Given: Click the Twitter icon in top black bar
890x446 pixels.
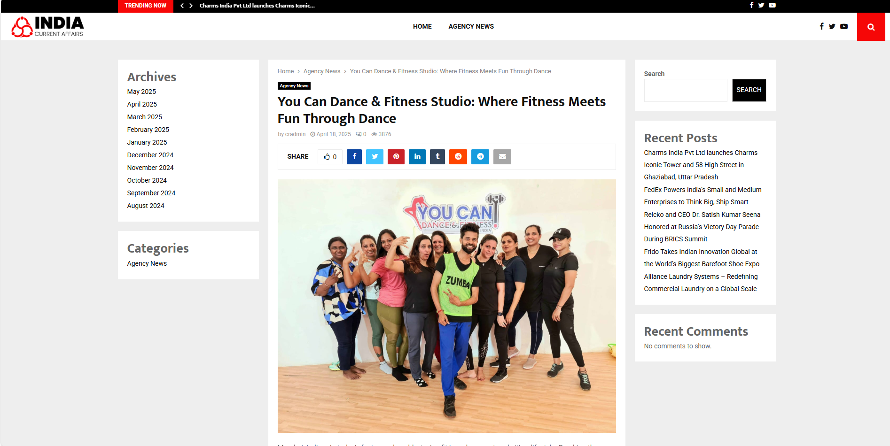Looking at the screenshot, I should coord(761,5).
